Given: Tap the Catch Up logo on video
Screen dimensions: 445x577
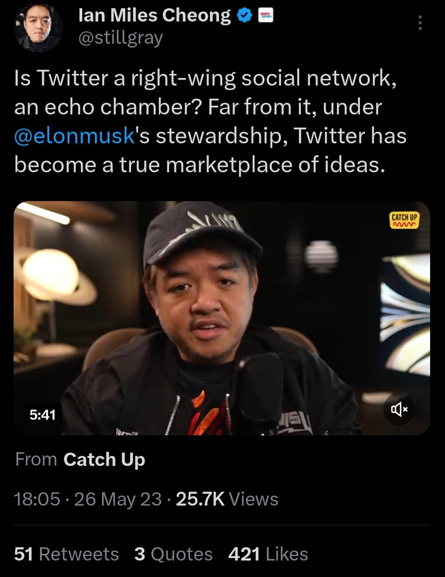Looking at the screenshot, I should click(x=405, y=220).
